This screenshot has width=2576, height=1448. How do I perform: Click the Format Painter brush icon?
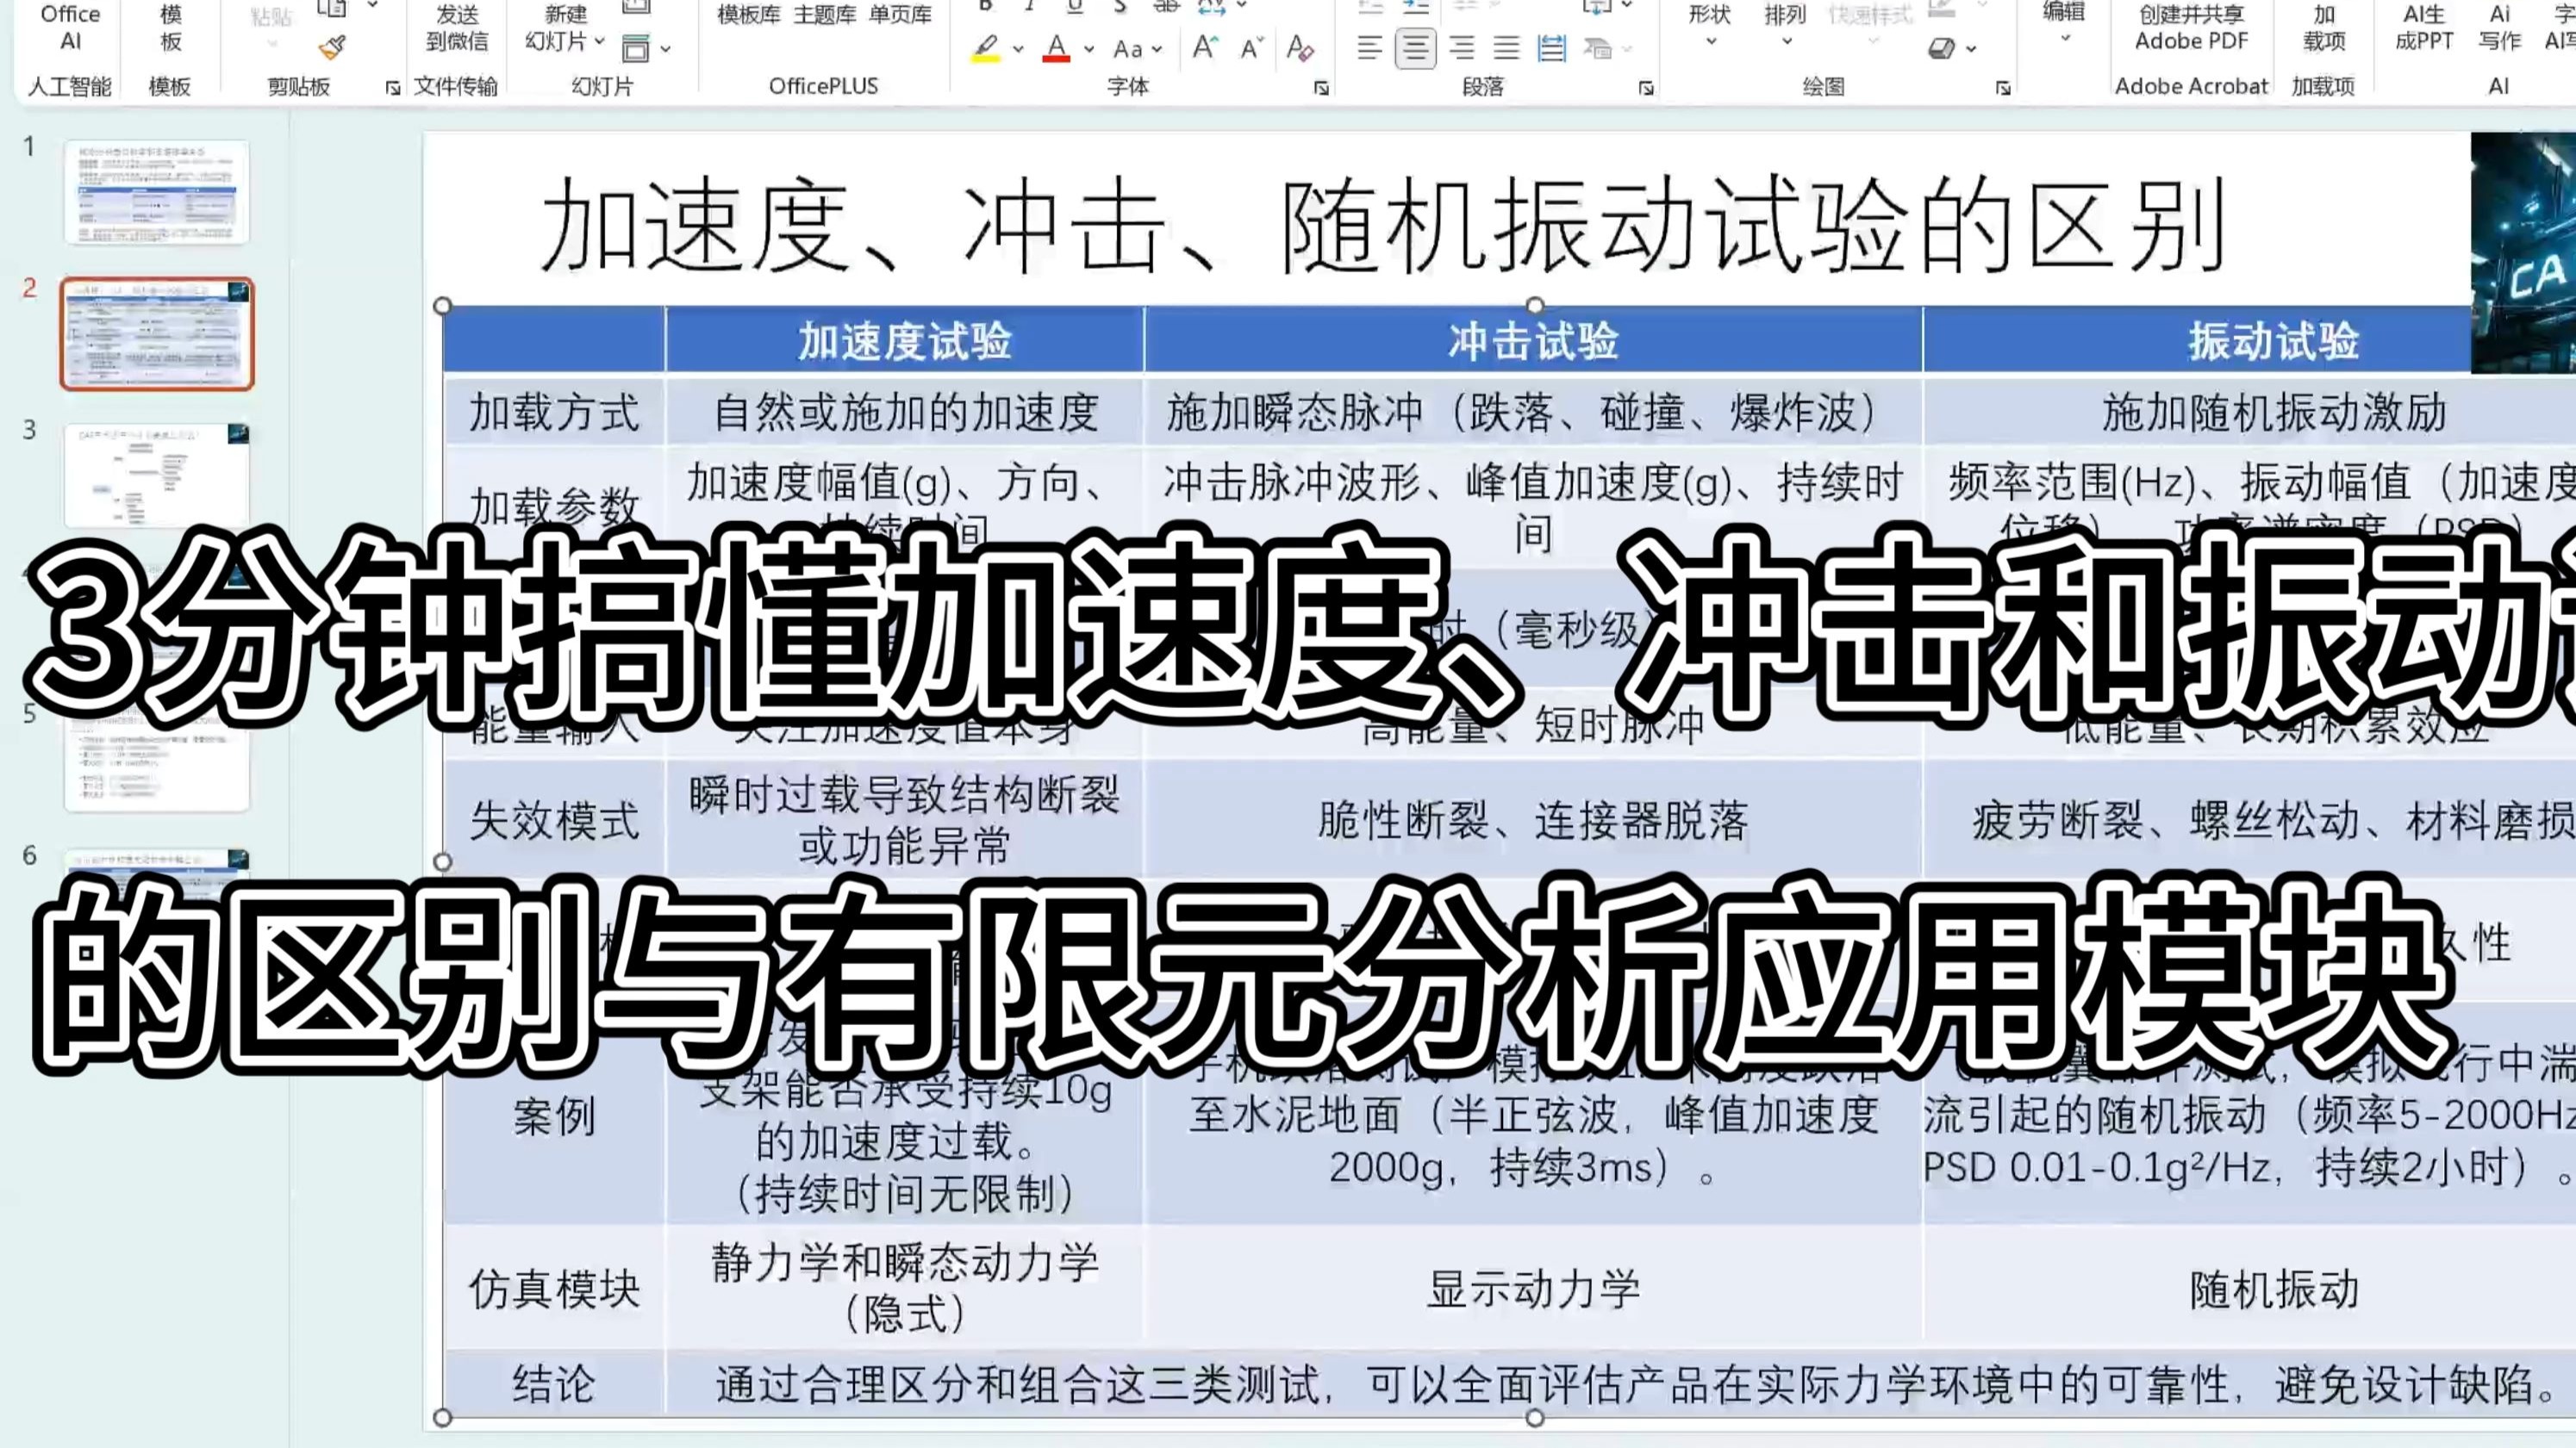(332, 47)
